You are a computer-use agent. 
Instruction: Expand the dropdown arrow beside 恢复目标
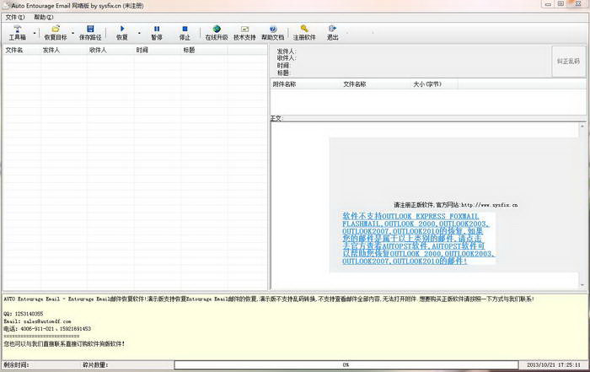point(73,33)
